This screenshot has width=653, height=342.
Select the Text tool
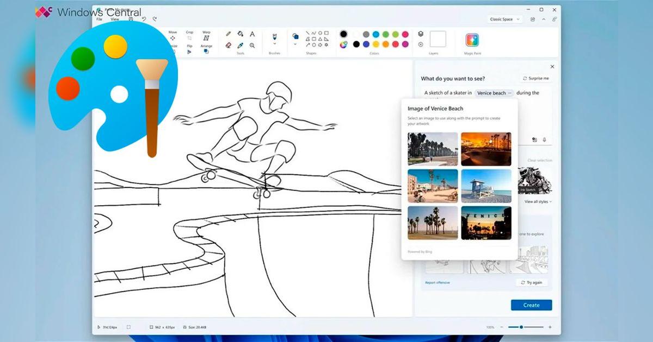tap(251, 34)
